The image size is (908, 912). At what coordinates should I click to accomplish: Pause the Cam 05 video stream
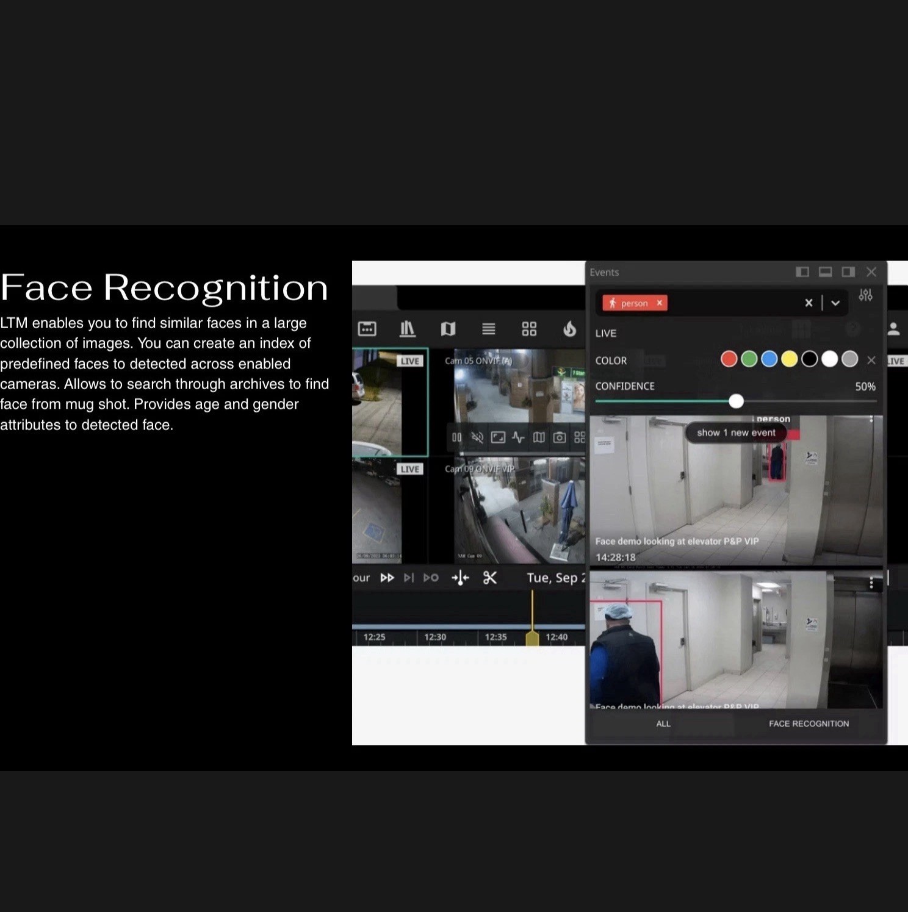coord(456,437)
